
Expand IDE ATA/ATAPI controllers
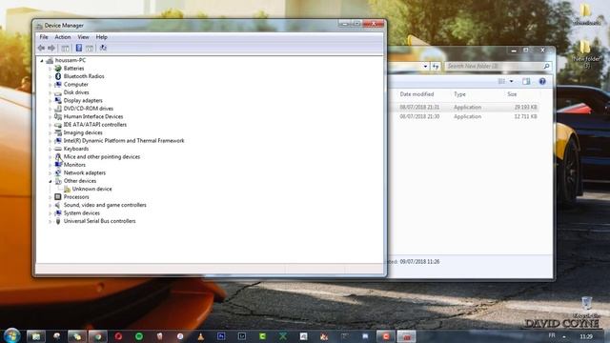pos(51,125)
